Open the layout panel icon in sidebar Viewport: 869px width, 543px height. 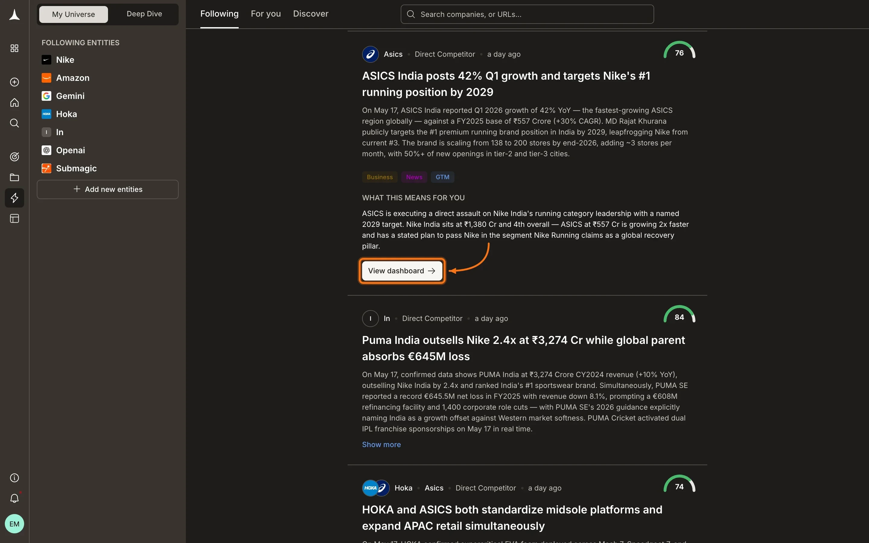(x=14, y=219)
